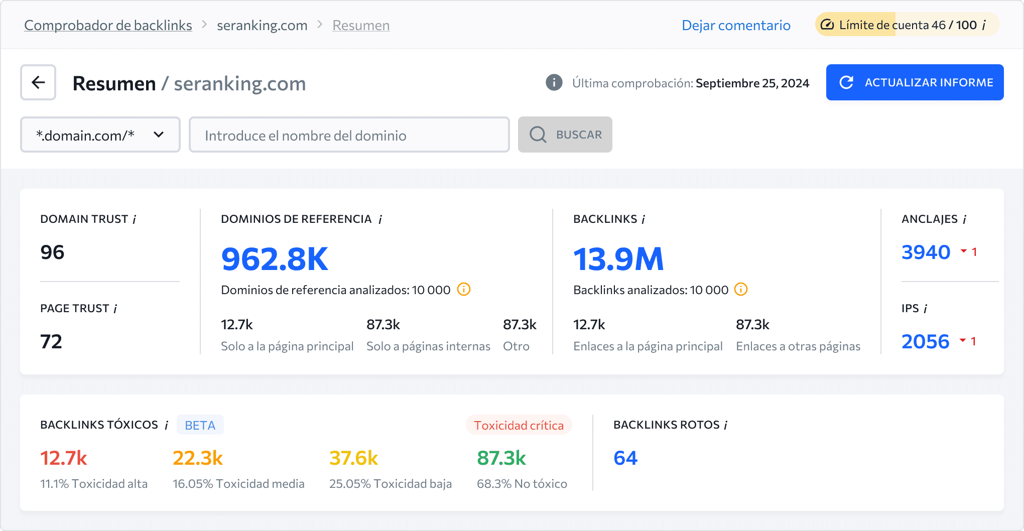1024x531 pixels.
Task: Click info icon next to Última comprobación
Action: point(554,82)
